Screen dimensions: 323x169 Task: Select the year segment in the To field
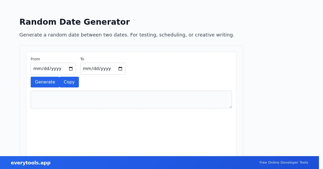tap(106, 69)
